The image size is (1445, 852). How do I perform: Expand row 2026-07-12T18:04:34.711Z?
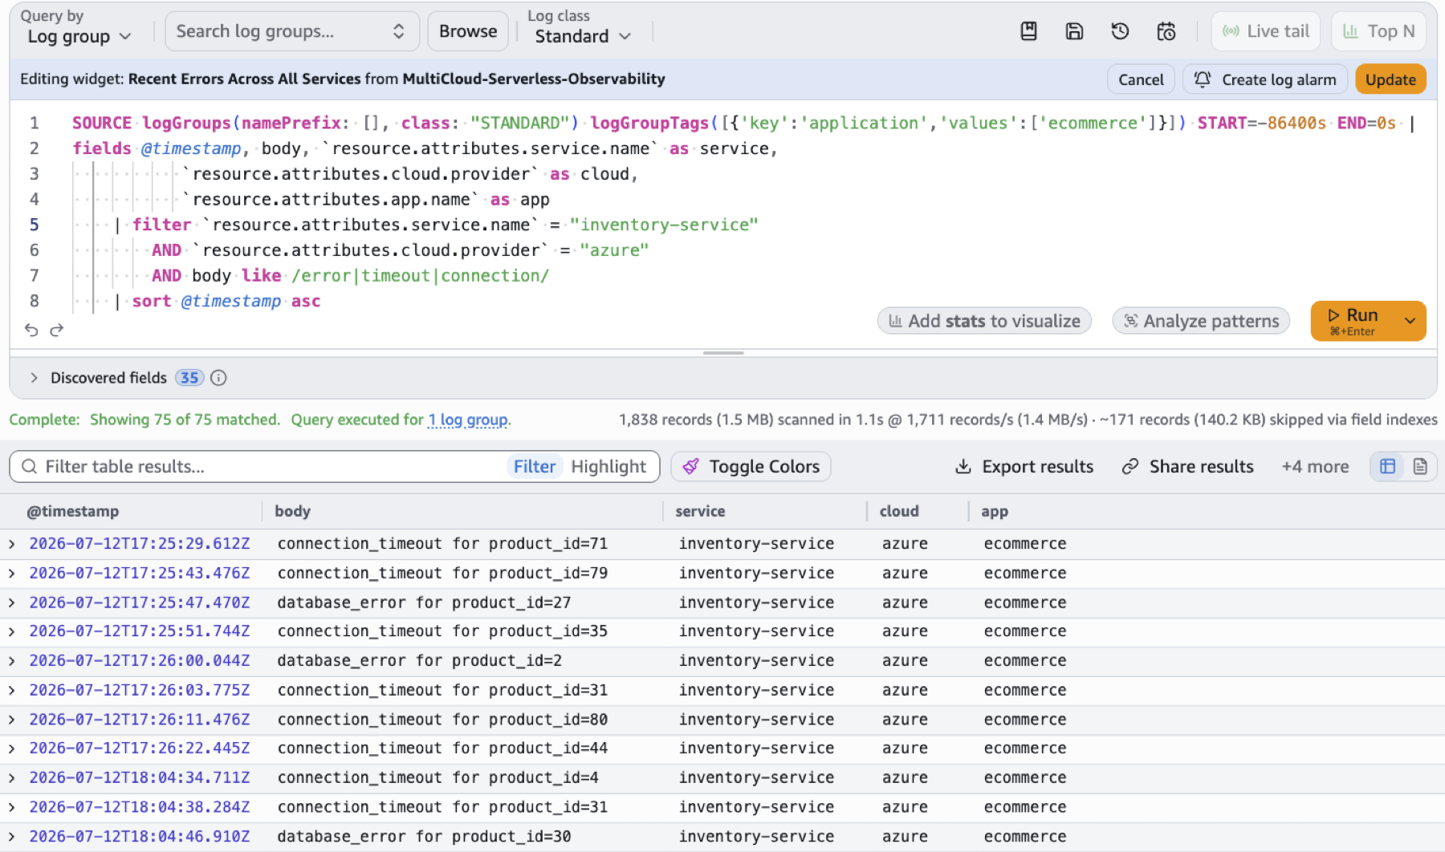point(12,778)
